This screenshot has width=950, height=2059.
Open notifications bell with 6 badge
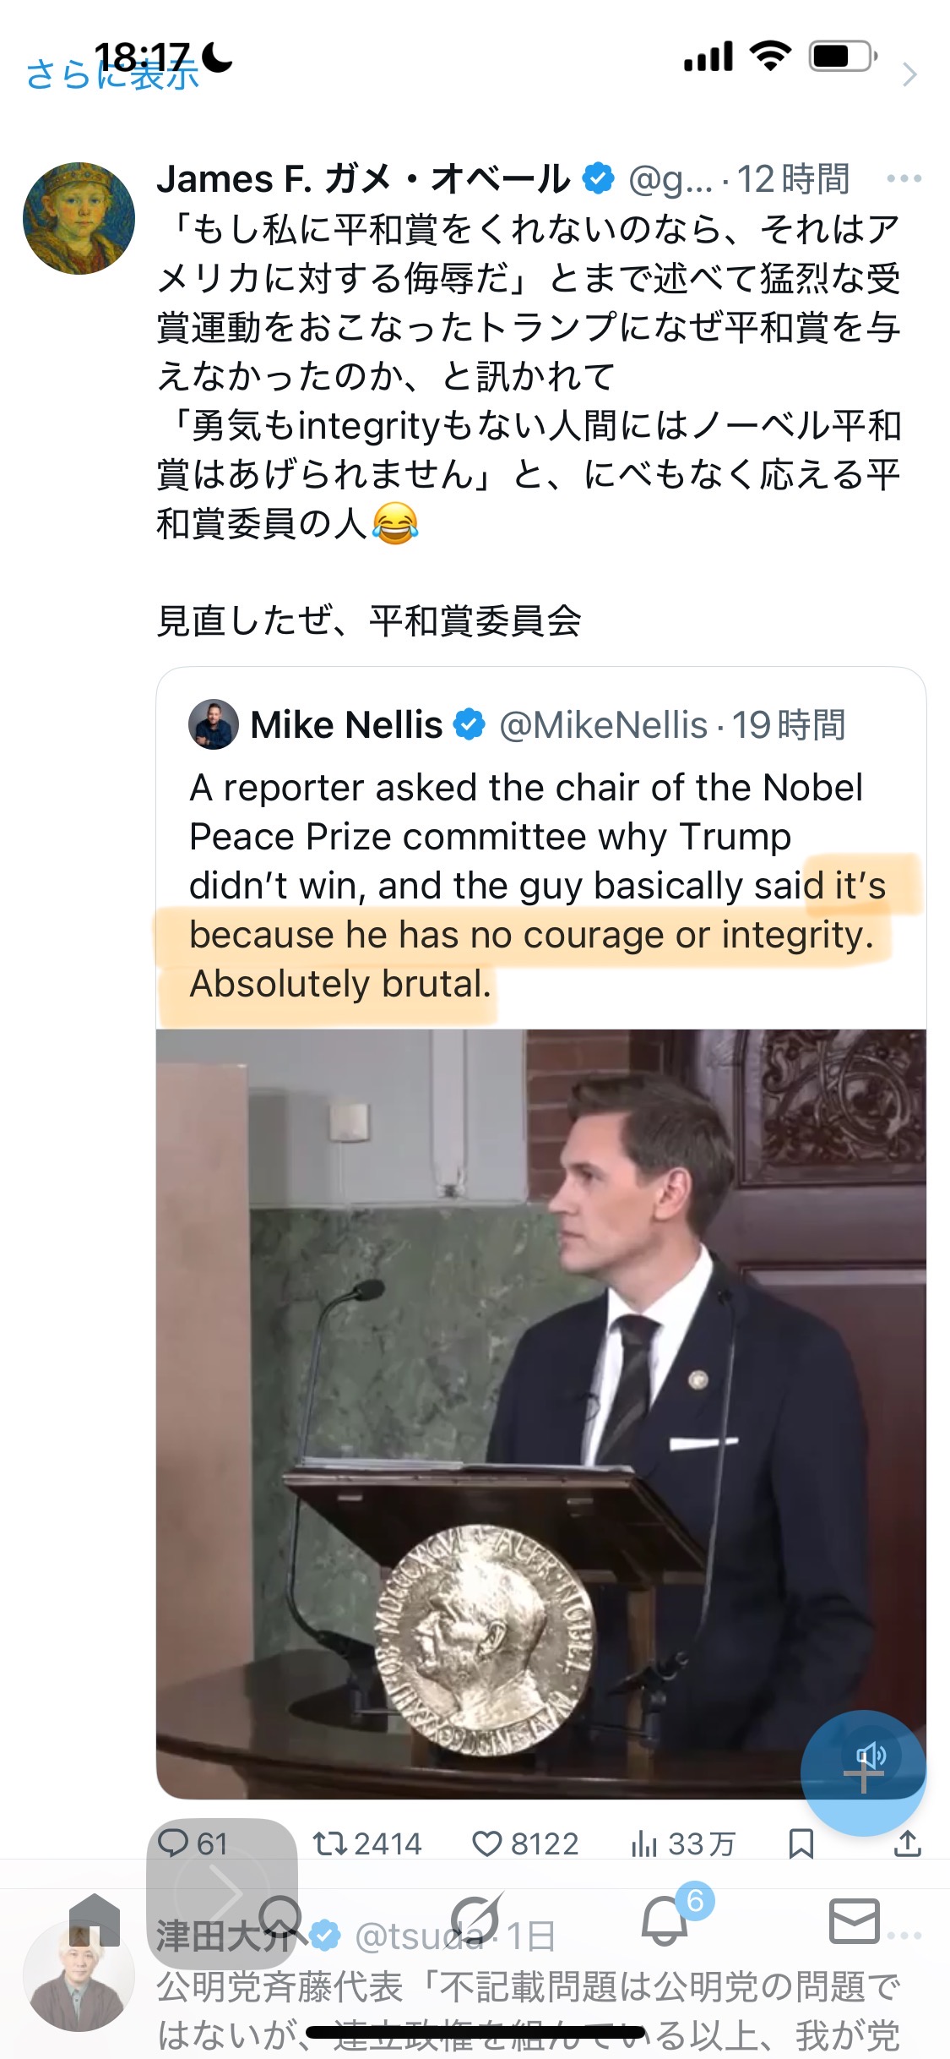(x=665, y=1920)
